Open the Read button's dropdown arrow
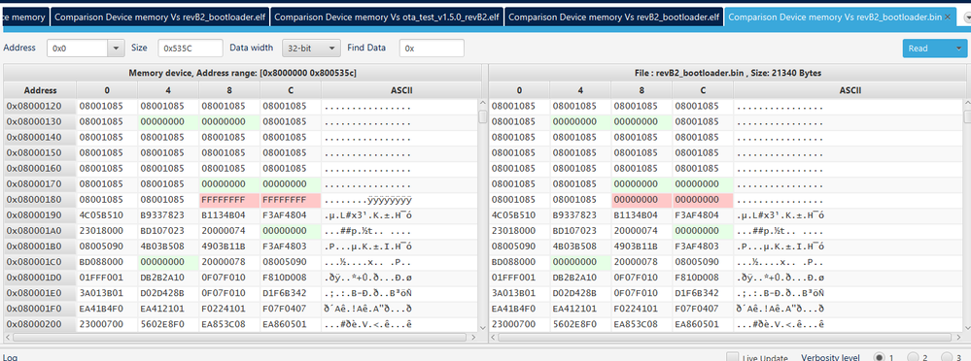Image resolution: width=971 pixels, height=361 pixels. point(958,49)
